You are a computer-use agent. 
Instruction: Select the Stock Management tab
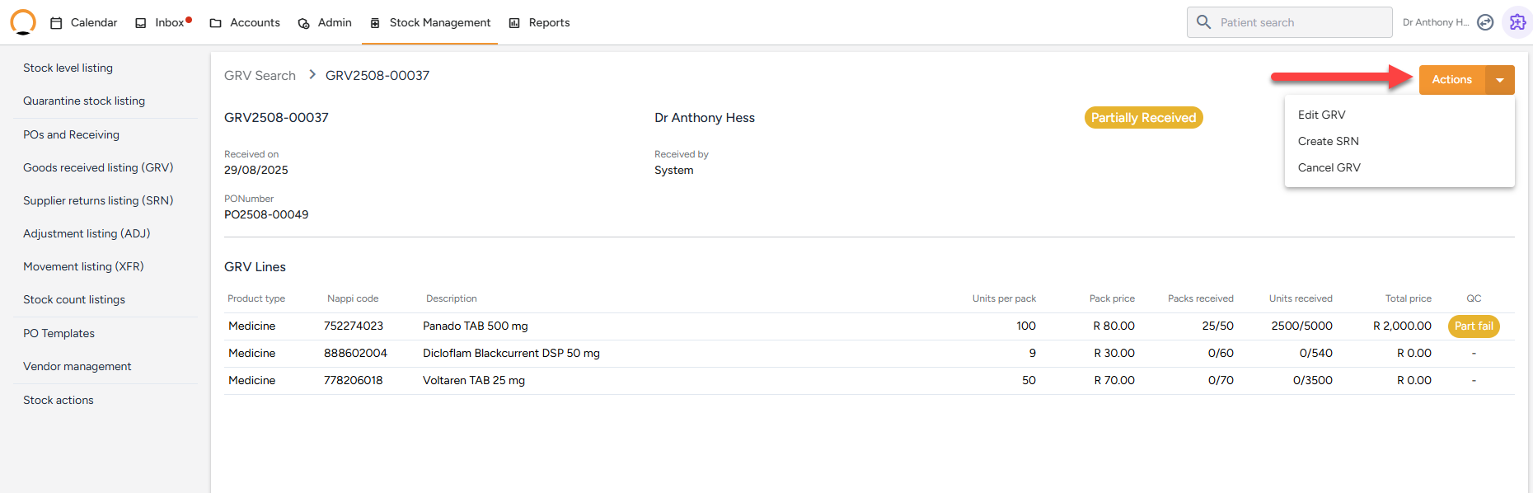(430, 22)
